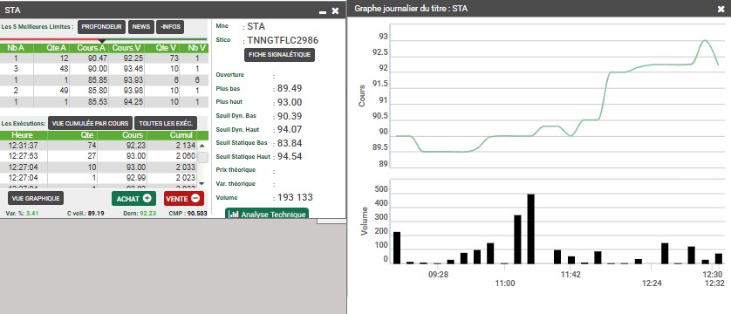The width and height of the screenshot is (731, 314).
Task: Open the FICHE SIGNALÉTIQUE sheet
Action: tap(279, 54)
